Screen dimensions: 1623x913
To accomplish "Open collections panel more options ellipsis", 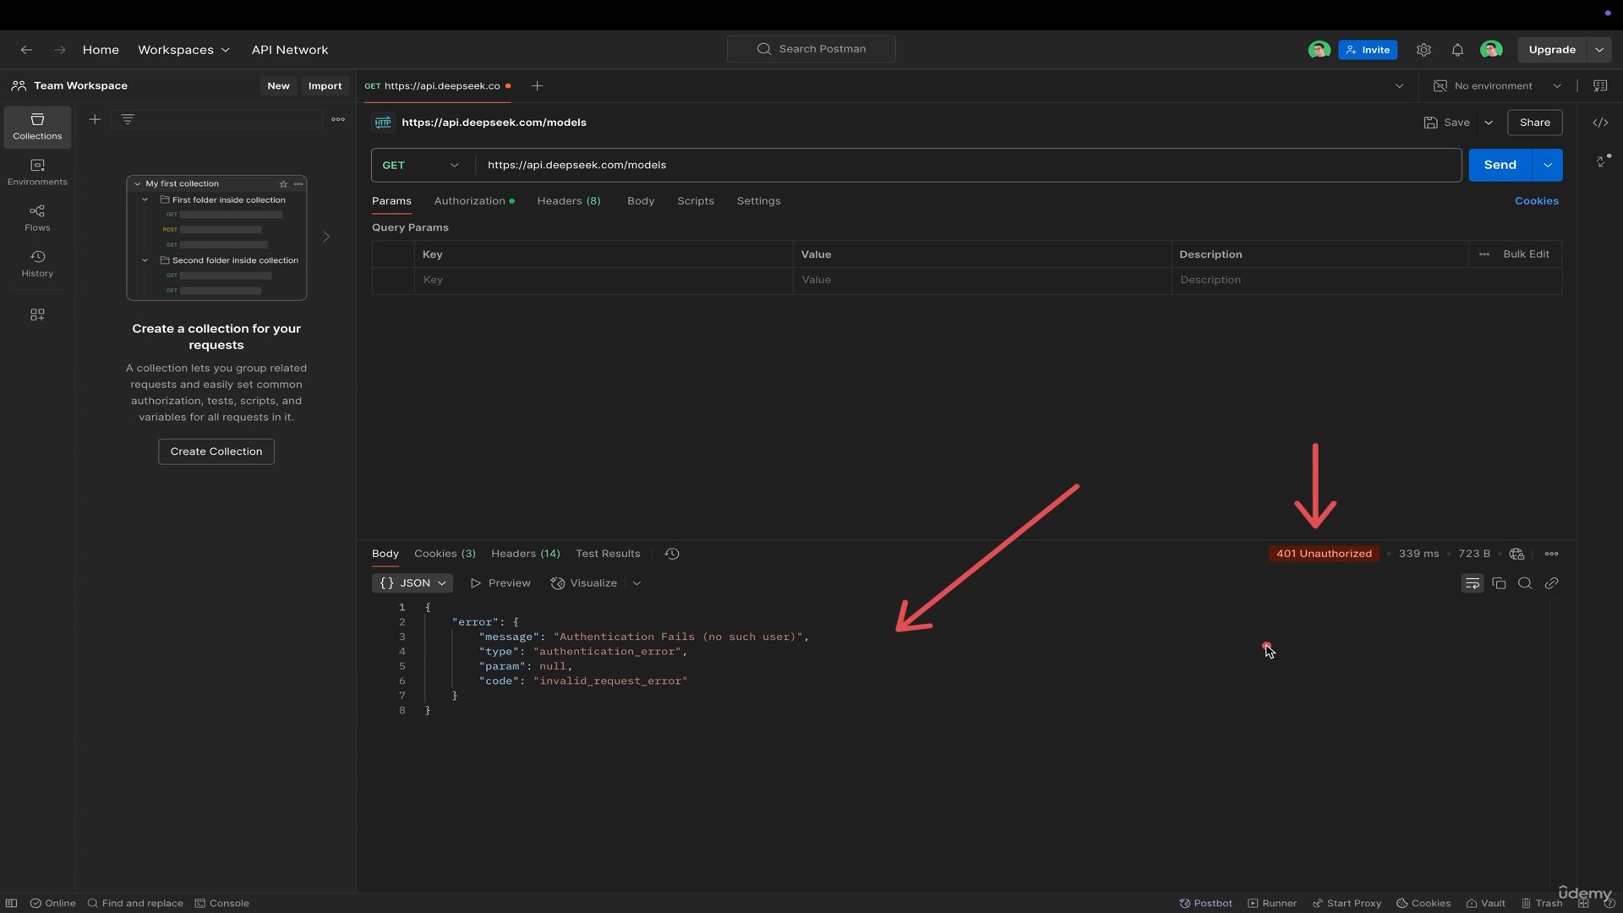I will 338,119.
